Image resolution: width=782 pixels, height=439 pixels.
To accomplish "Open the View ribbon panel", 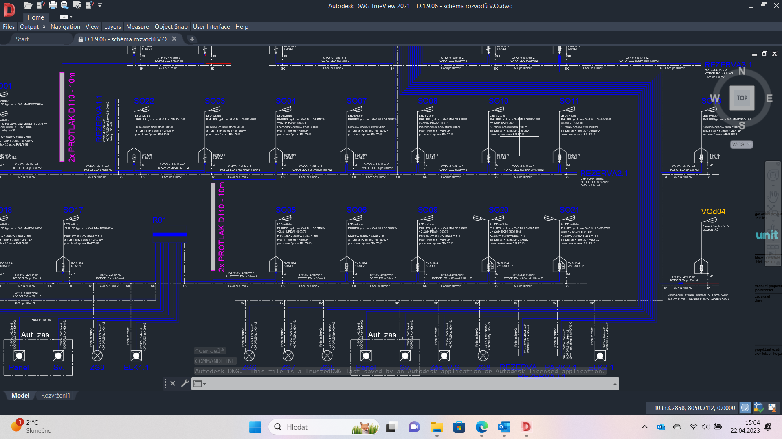I will click(92, 27).
